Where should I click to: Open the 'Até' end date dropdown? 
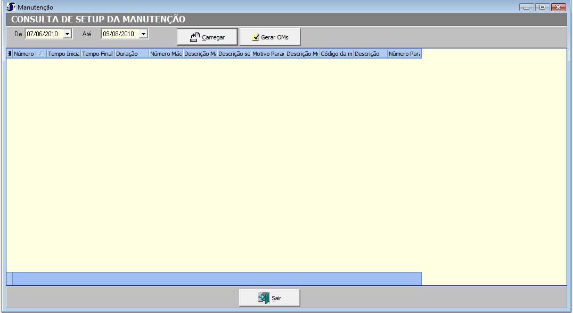(143, 34)
